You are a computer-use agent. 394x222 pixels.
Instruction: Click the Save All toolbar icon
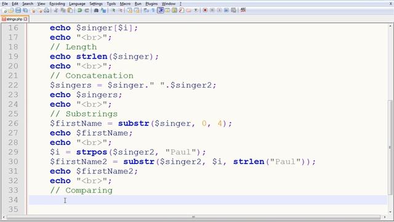tap(25, 10)
